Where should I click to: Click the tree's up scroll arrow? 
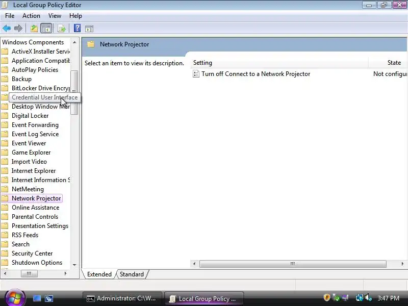click(x=74, y=42)
